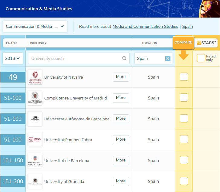Tick compare checkbox for Complutense University of Madrid
Image resolution: width=220 pixels, height=192 pixels.
click(184, 98)
